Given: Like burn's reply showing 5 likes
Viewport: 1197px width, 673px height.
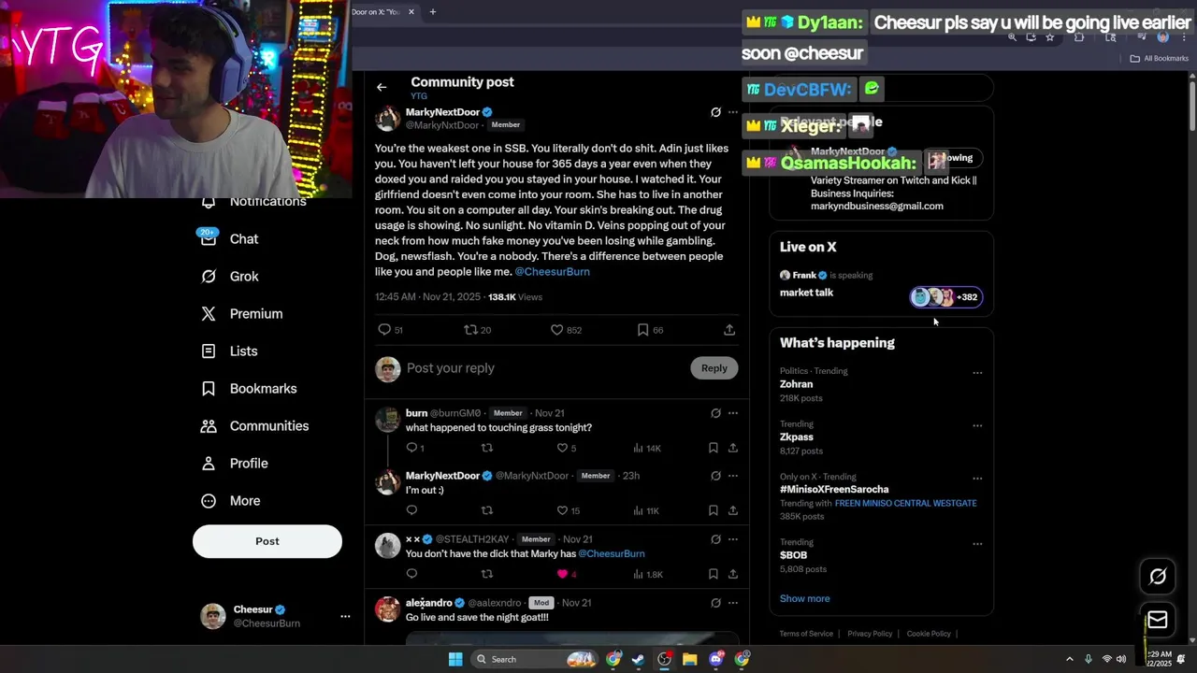Looking at the screenshot, I should 562,448.
